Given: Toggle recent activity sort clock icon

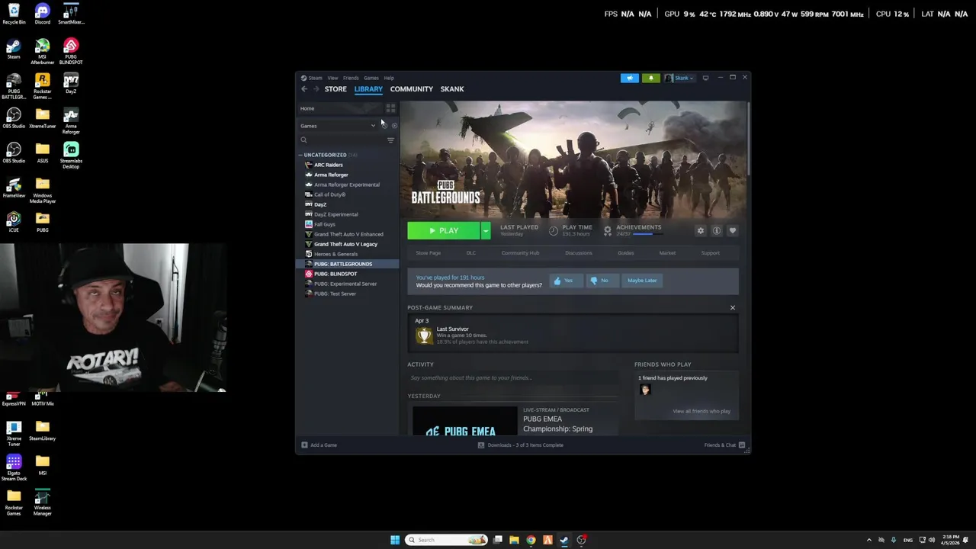Looking at the screenshot, I should pyautogui.click(x=384, y=126).
